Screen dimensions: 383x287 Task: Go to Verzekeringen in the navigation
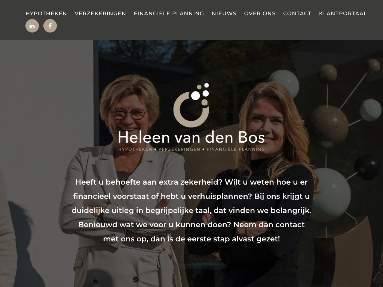pyautogui.click(x=100, y=13)
